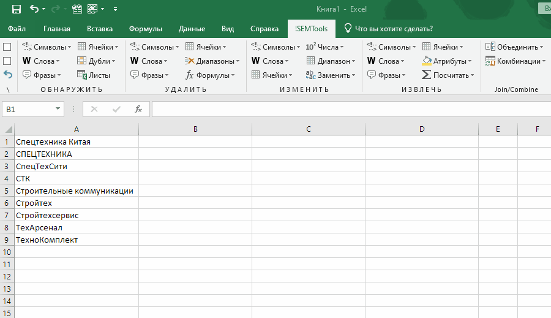Image resolution: width=551 pixels, height=318 pixels.
Task: Click the Select All corner triangle
Action: tap(7, 129)
